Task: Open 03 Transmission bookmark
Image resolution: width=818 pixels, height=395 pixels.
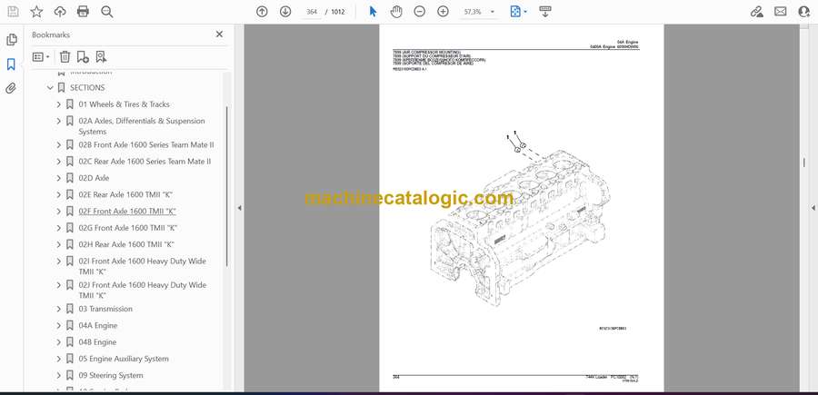Action: [105, 309]
